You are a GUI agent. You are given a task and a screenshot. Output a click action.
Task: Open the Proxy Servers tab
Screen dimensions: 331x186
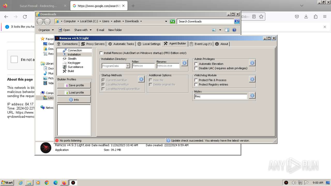pyautogui.click(x=93, y=44)
